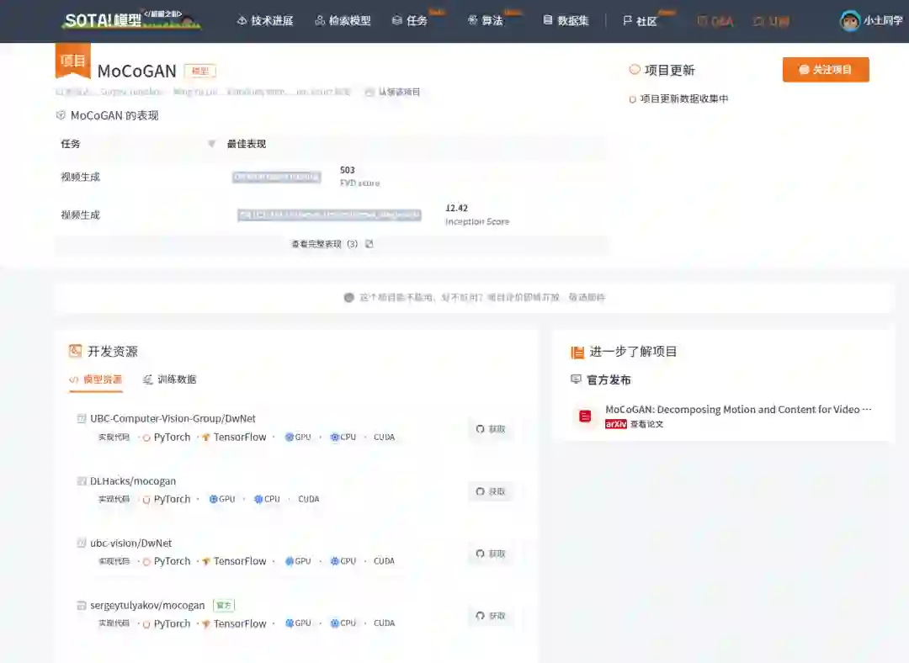Click GPU icon in ubc-vision/DwNet row
This screenshot has width=909, height=663.
tap(290, 561)
